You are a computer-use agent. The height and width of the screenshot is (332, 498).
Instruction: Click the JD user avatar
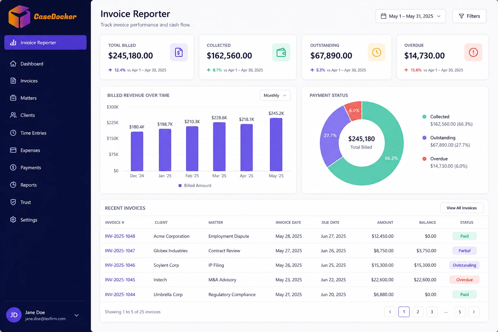coord(14,315)
